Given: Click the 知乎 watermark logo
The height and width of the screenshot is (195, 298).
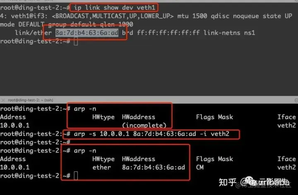Looking at the screenshot, I should pyautogui.click(x=228, y=182).
